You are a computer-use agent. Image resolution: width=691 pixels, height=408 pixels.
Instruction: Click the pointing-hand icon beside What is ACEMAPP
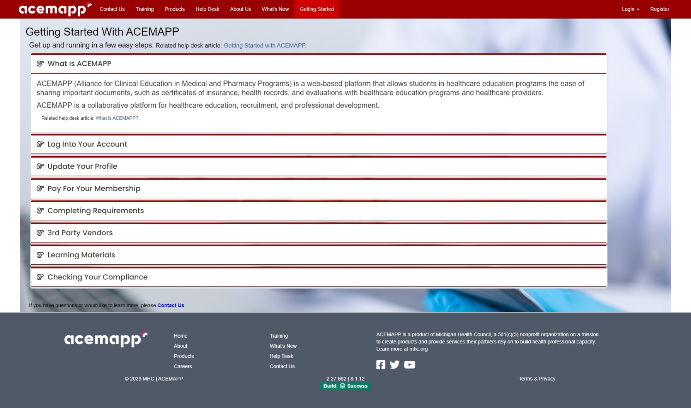(x=40, y=64)
